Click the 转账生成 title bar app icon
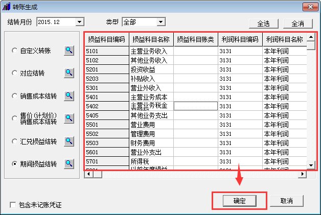This screenshot has height=215, width=321. tap(6, 7)
